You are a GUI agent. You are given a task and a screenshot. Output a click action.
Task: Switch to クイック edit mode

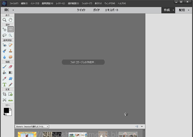[x=81, y=10]
